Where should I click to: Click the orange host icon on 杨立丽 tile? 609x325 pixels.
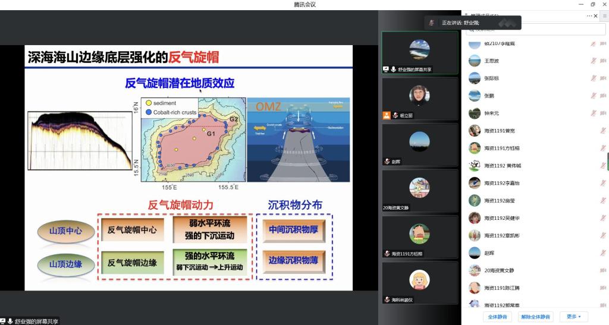pos(387,115)
